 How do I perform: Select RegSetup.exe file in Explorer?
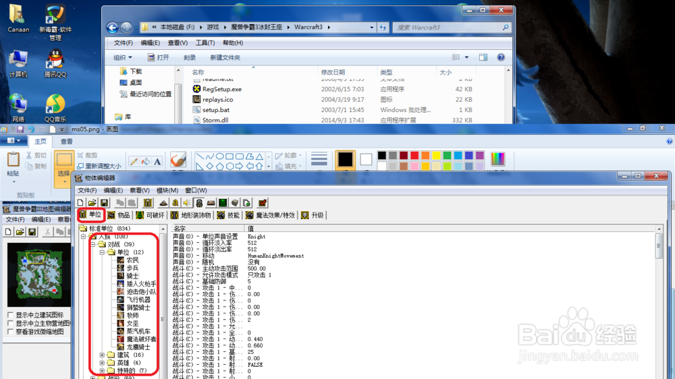click(x=221, y=89)
